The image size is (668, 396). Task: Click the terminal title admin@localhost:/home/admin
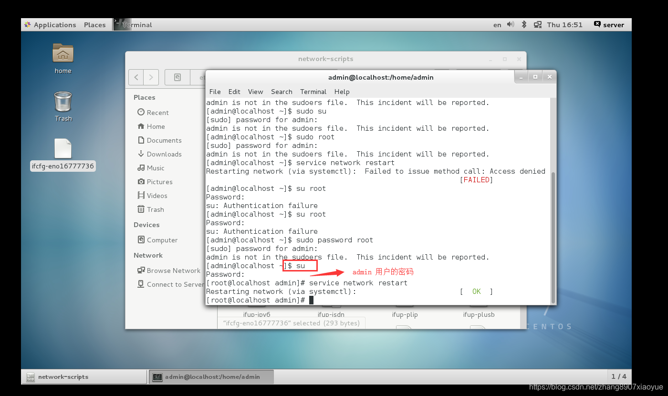tap(381, 77)
